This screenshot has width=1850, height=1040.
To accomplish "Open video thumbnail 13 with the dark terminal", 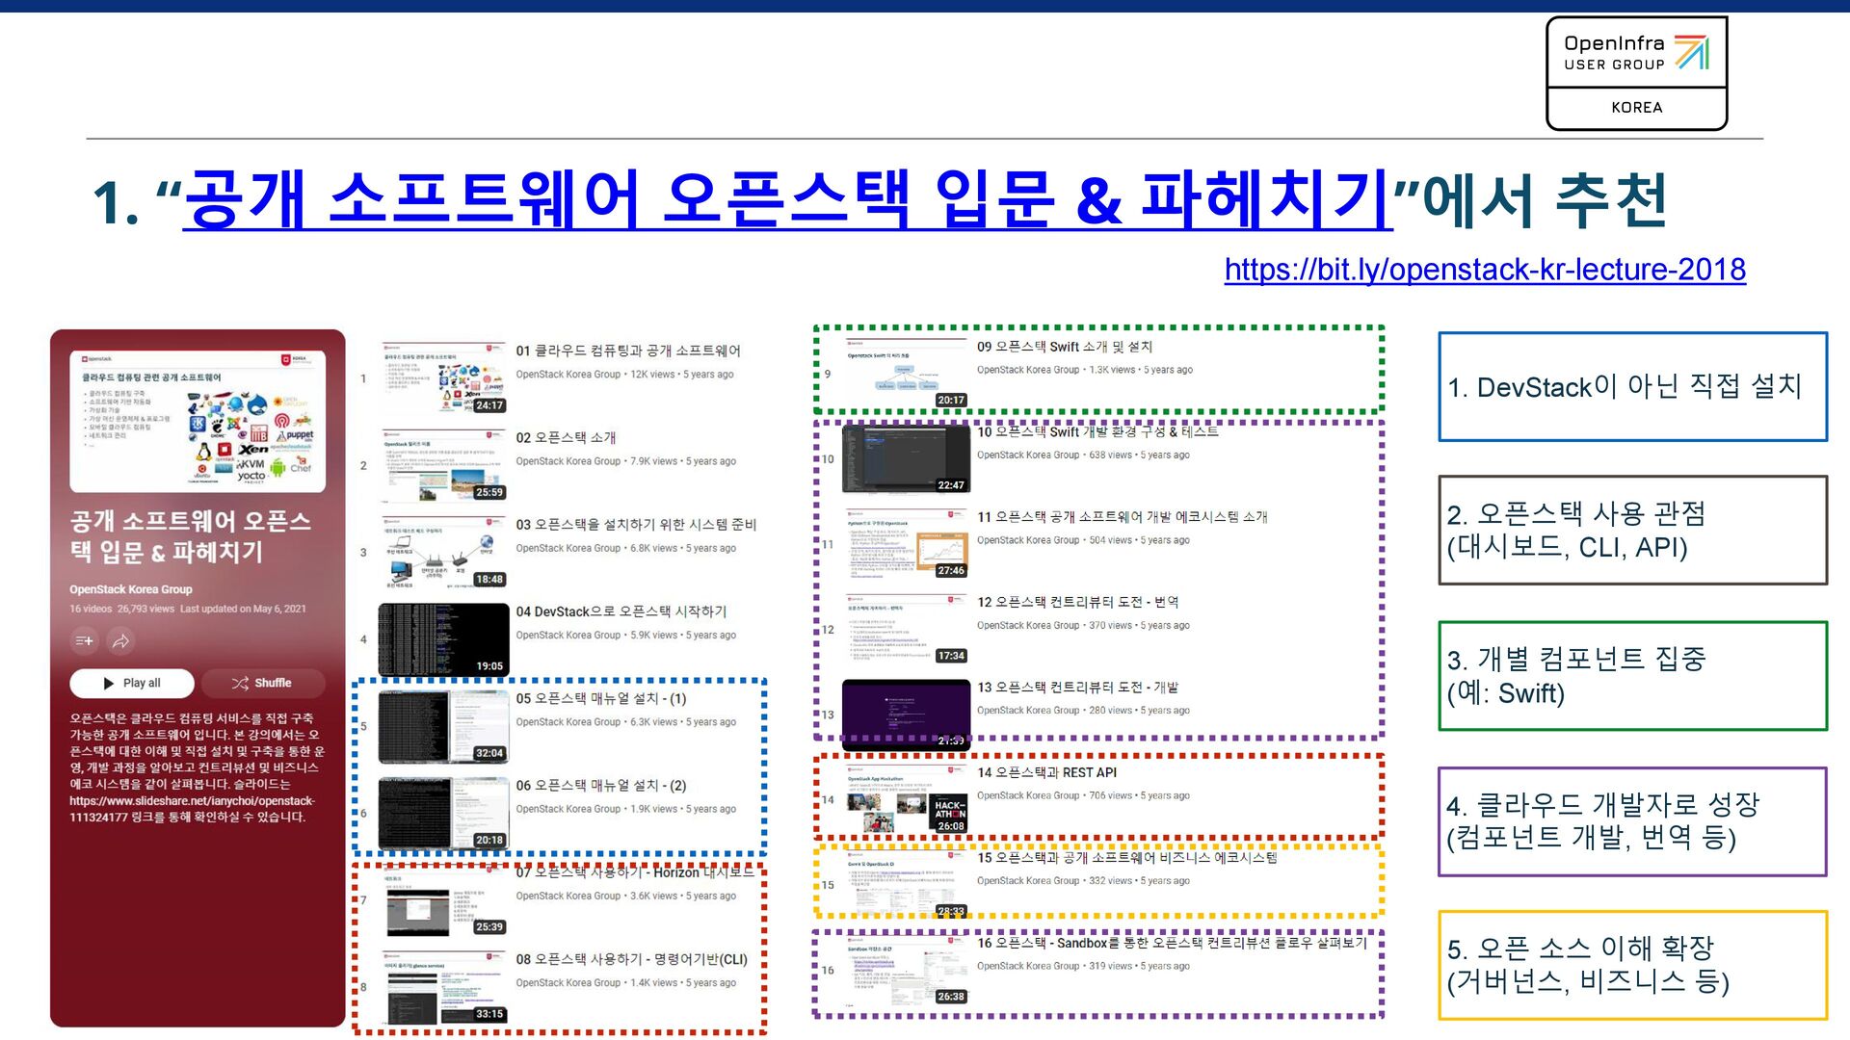I will pos(906,715).
